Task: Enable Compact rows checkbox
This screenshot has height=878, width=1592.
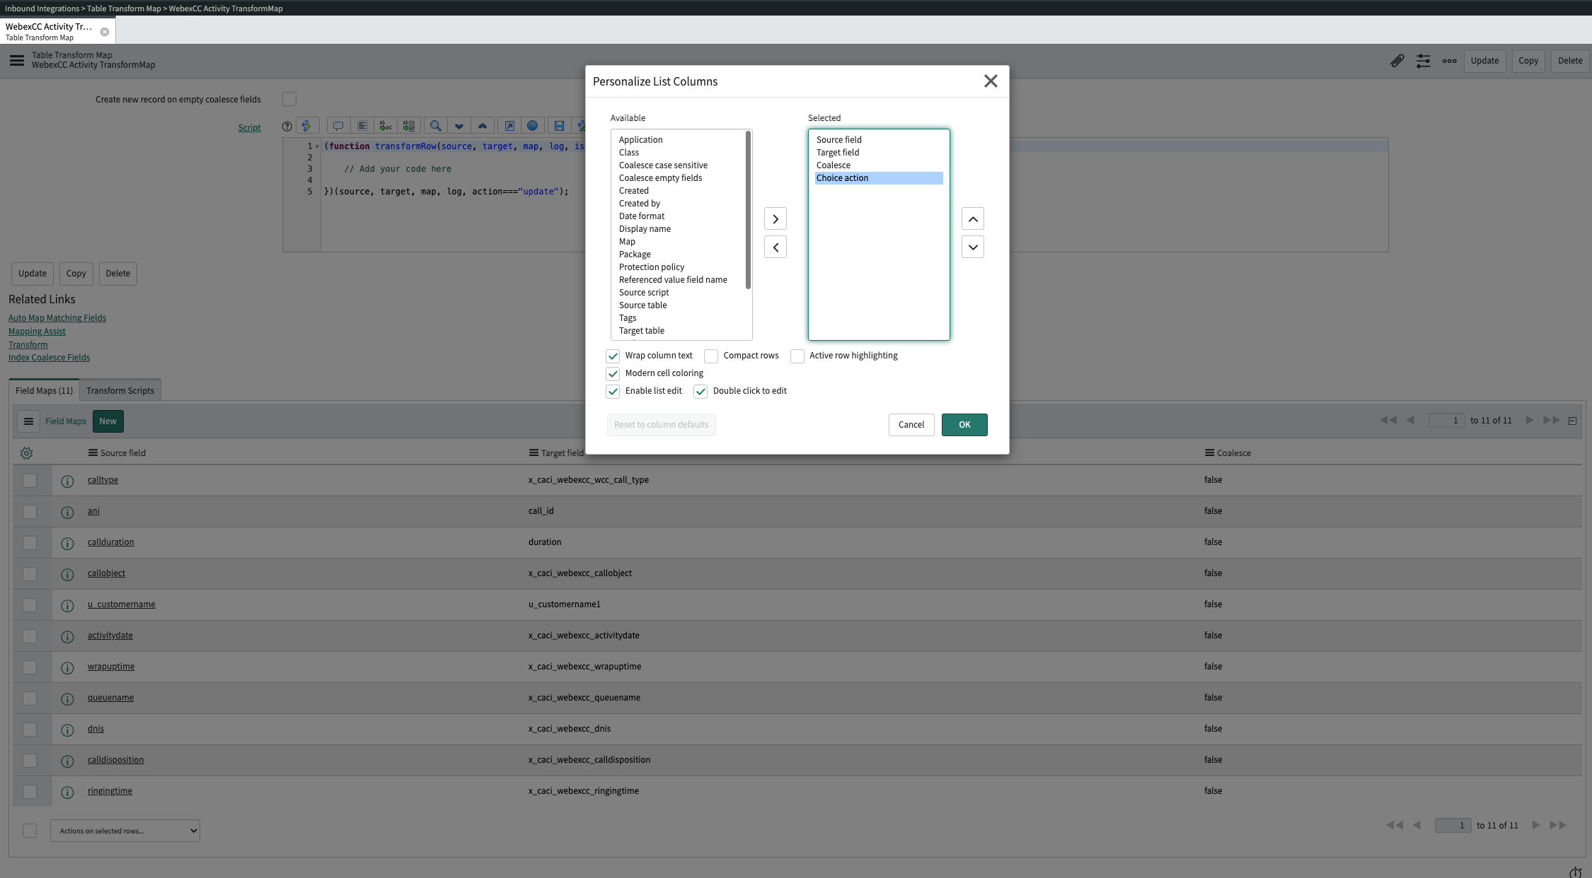Action: pyautogui.click(x=711, y=356)
